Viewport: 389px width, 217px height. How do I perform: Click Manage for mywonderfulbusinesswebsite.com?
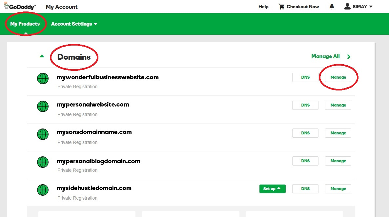338,77
